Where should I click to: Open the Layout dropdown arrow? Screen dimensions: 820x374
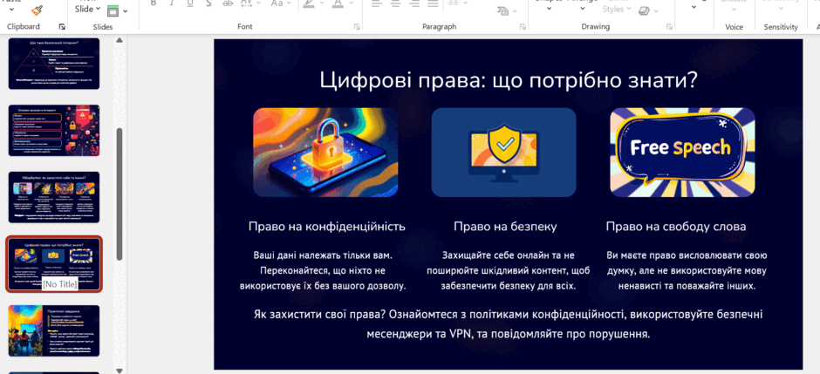[125, 10]
